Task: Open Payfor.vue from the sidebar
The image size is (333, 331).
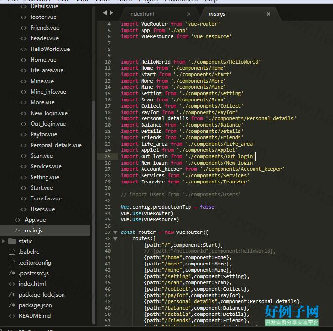Action: (x=44, y=134)
